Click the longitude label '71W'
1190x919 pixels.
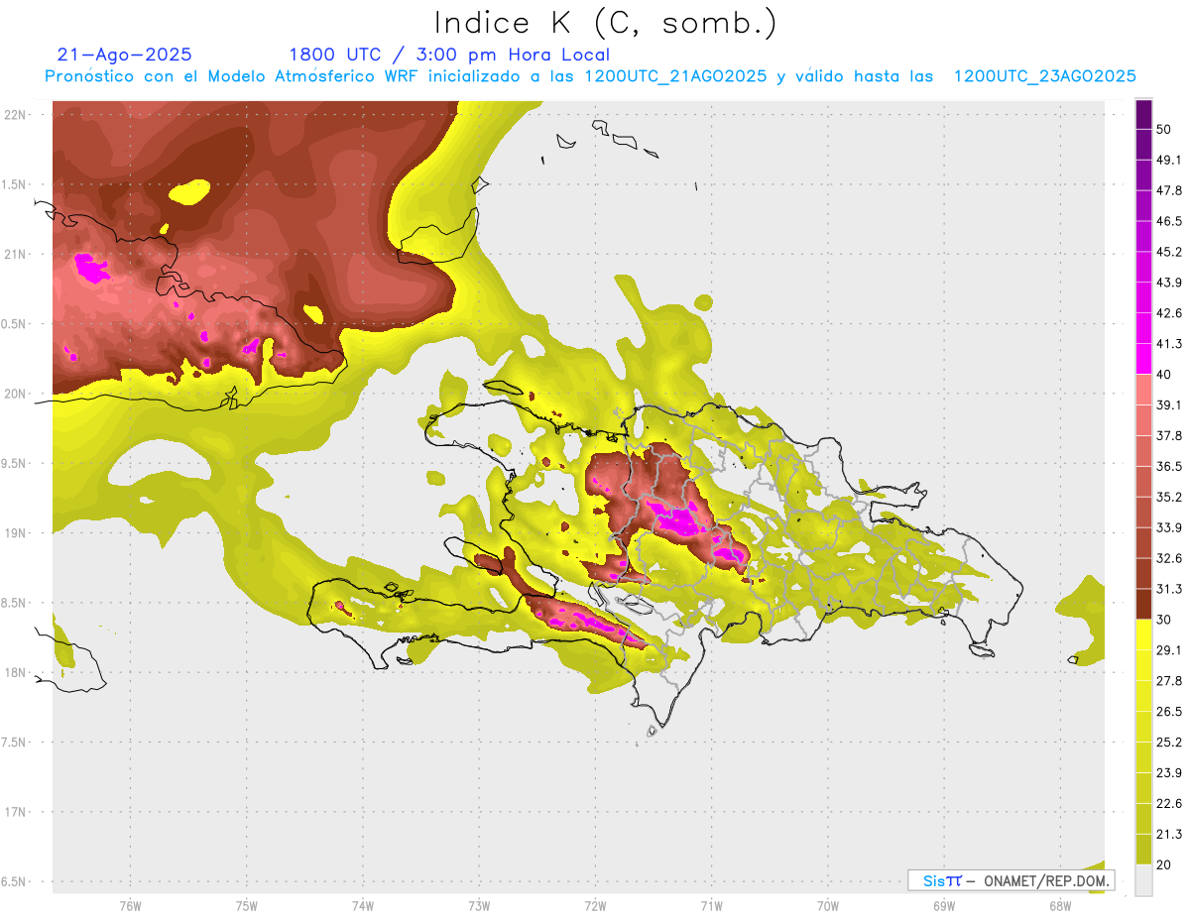pos(711,905)
